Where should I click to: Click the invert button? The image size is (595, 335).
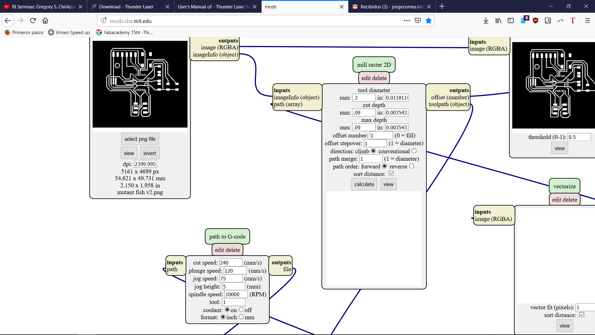[x=150, y=153]
